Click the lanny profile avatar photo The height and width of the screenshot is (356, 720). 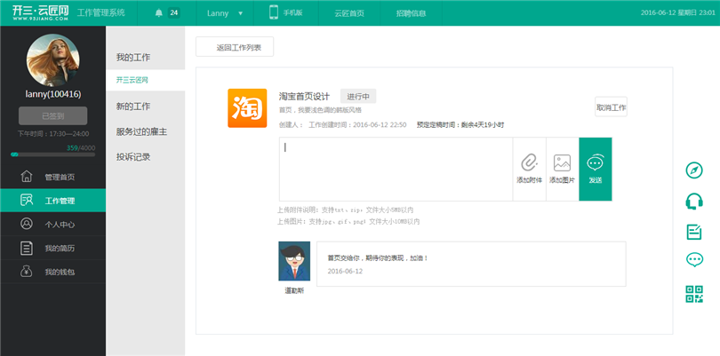52,60
